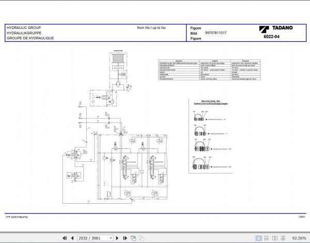The height and width of the screenshot is (243, 310).
Task: Switch to two-page facing view
Action: tap(275, 238)
